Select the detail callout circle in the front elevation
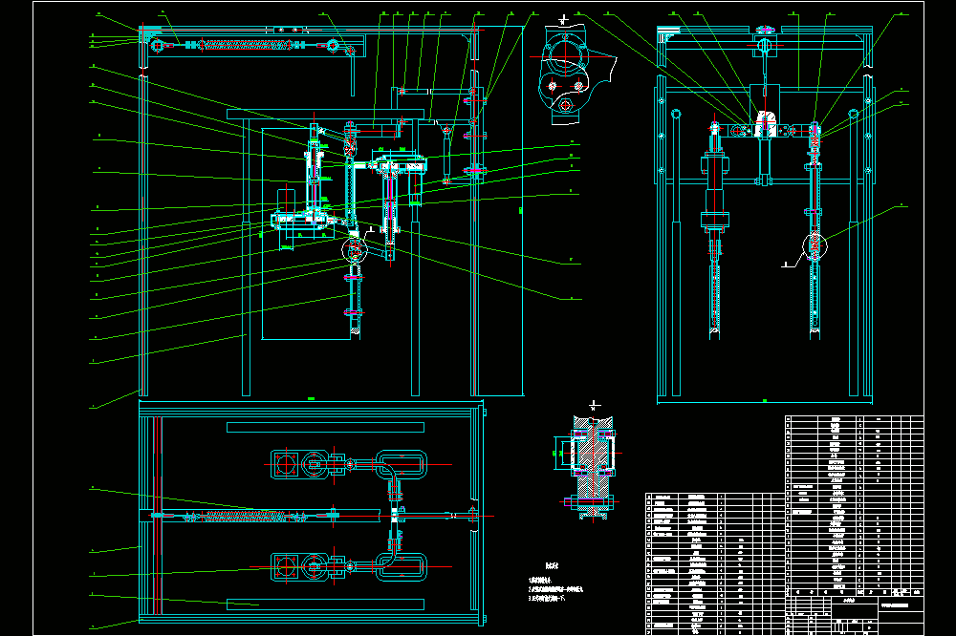The height and width of the screenshot is (636, 956). [x=355, y=248]
